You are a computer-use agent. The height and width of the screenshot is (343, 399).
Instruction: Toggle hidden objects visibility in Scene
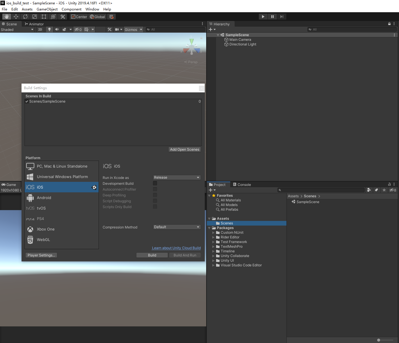pyautogui.click(x=78, y=29)
